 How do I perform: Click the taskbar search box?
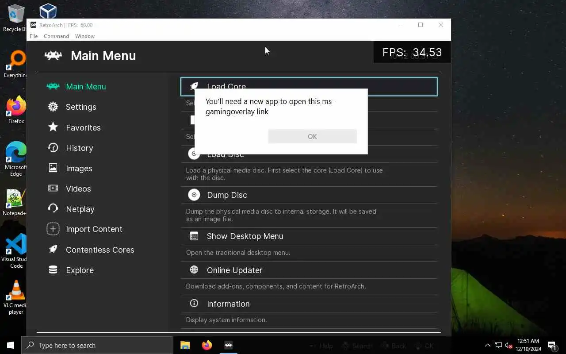(97, 345)
